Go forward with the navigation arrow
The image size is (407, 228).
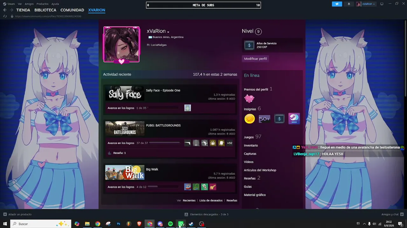pyautogui.click(x=11, y=10)
